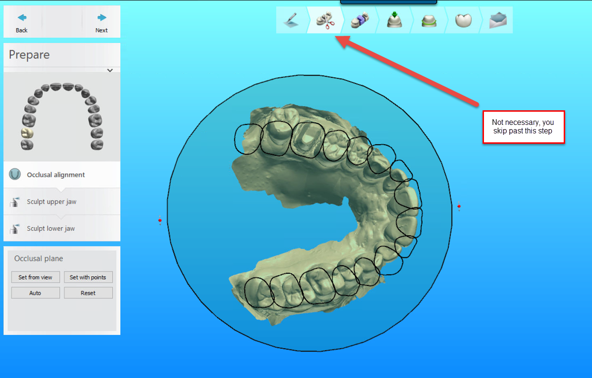This screenshot has width=592, height=378.
Task: Collapse the tooth arch preview with chevron
Action: click(110, 70)
